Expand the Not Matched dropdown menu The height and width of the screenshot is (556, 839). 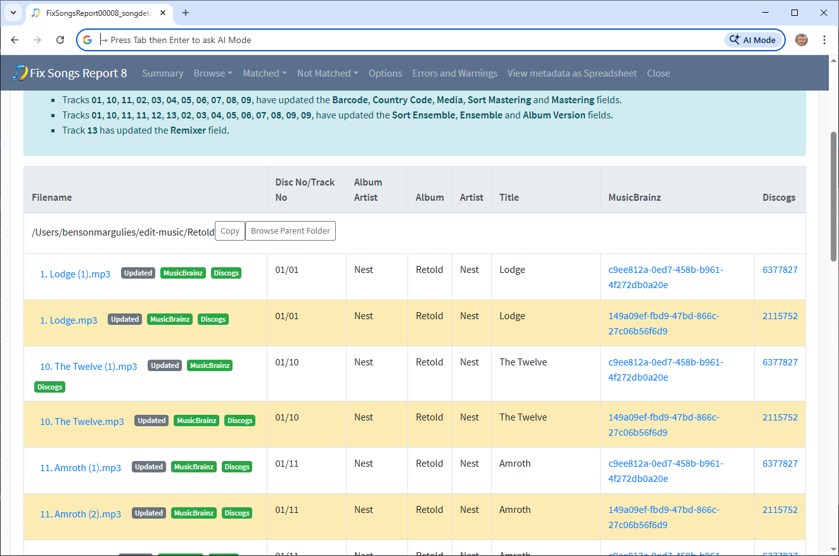[328, 73]
